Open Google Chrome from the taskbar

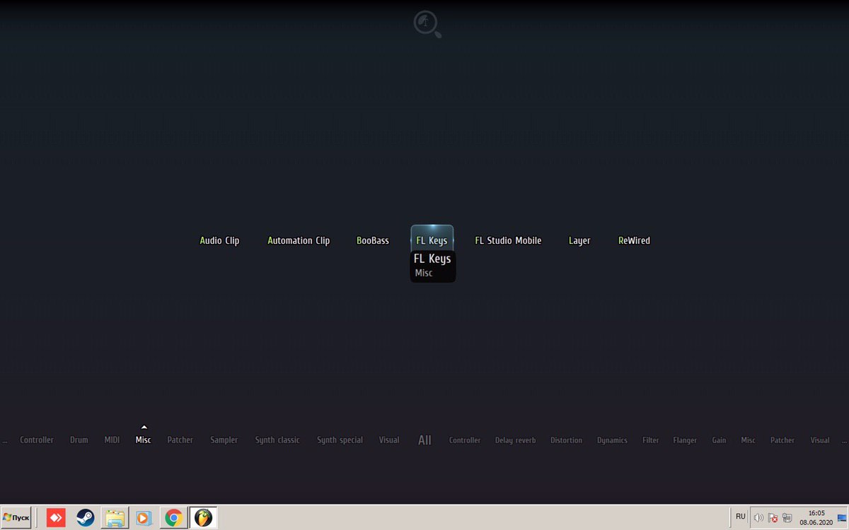point(174,517)
